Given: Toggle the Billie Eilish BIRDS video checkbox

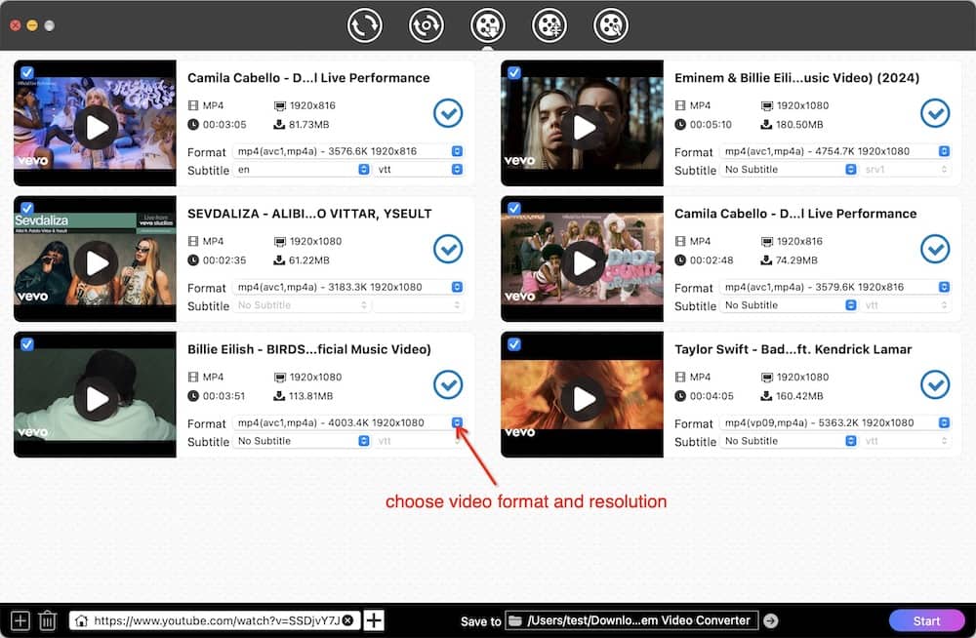Looking at the screenshot, I should (26, 343).
